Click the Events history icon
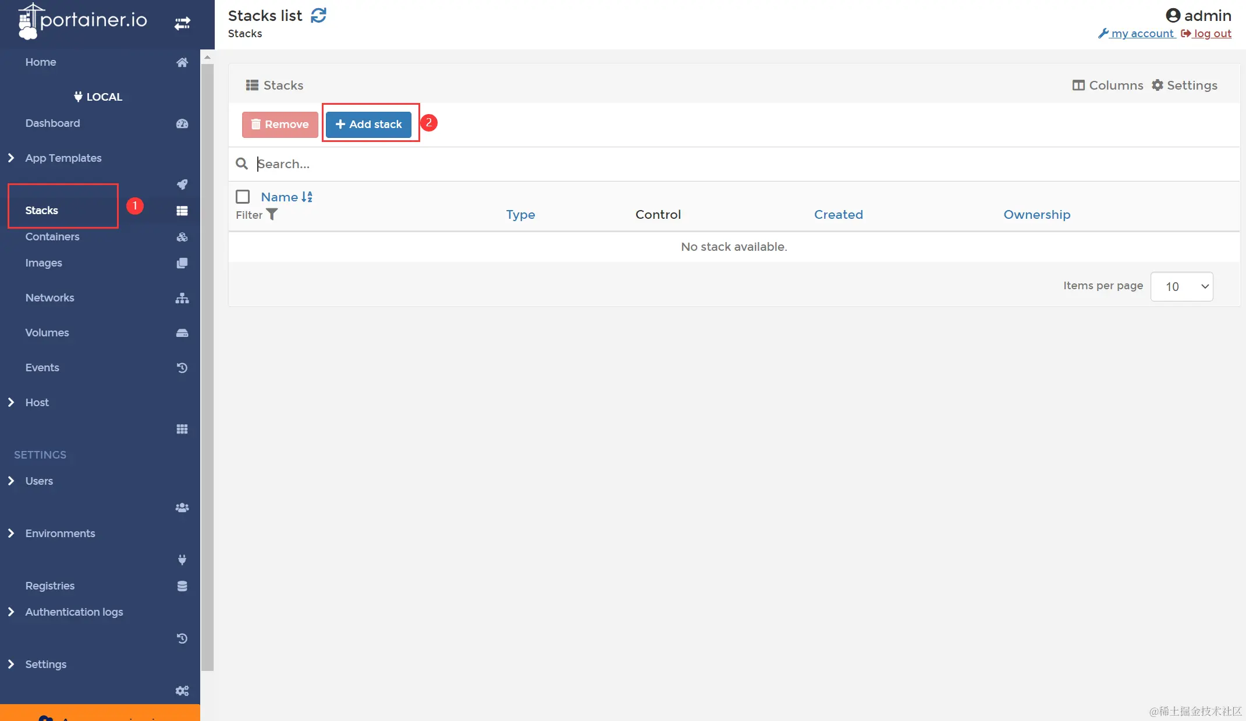 point(182,368)
